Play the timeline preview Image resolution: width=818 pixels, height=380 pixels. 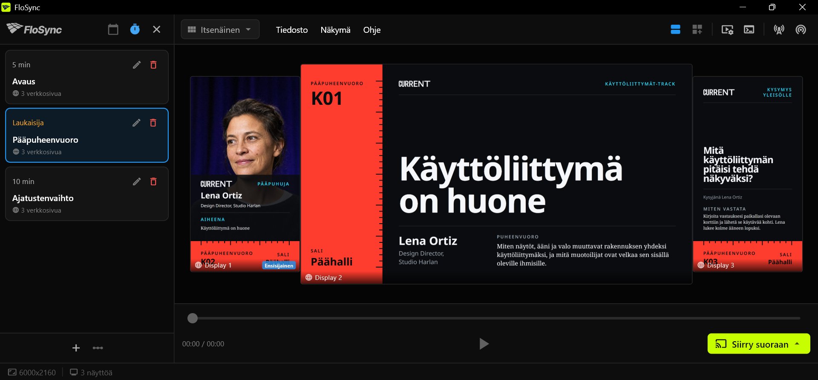pos(484,344)
